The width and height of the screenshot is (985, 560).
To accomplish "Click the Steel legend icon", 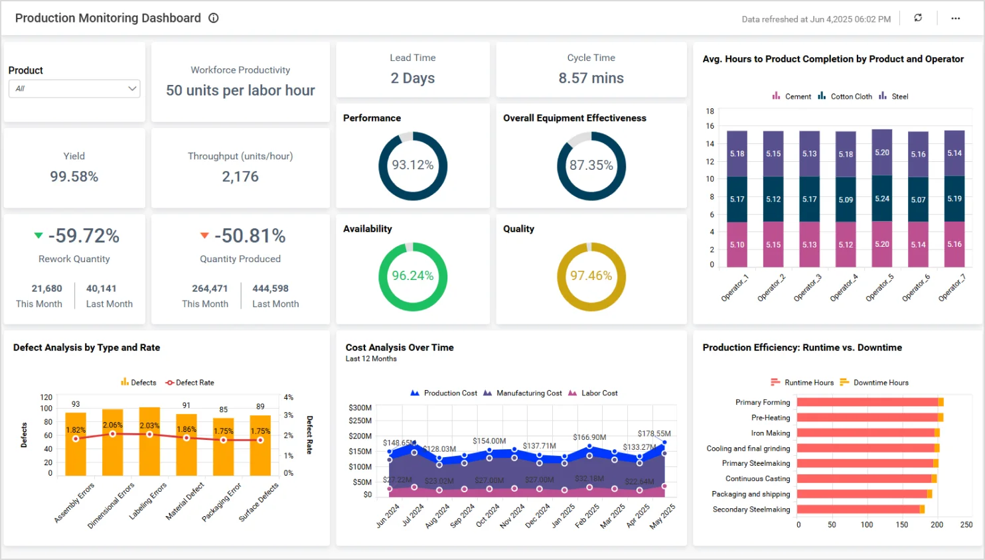I will click(x=883, y=96).
